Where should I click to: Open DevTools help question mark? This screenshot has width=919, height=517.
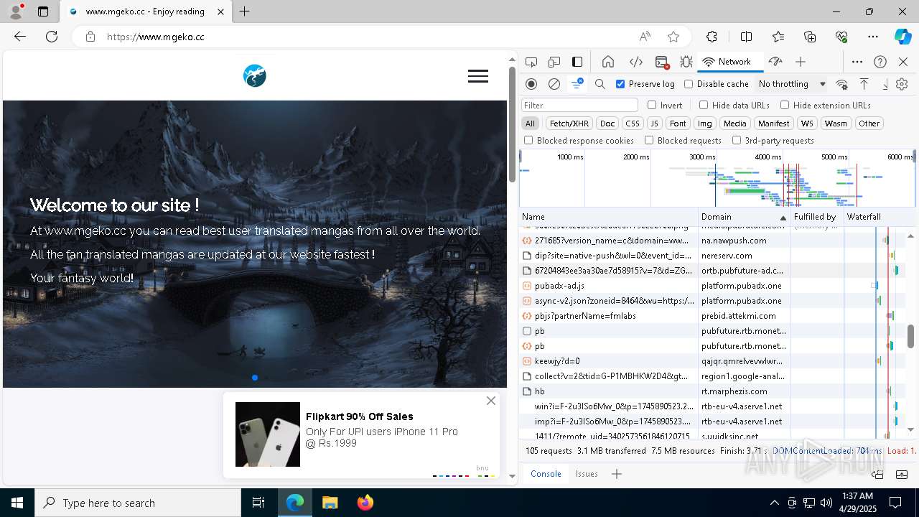click(x=880, y=62)
